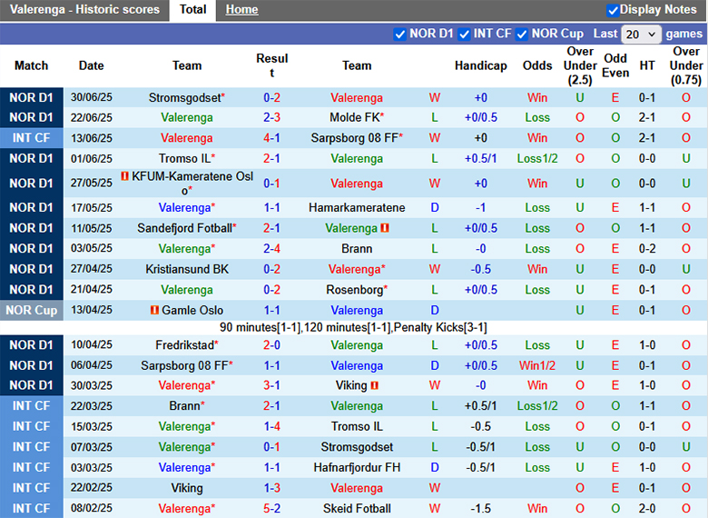The height and width of the screenshot is (518, 708).
Task: Click the 0-2 half-time score on 03/05/25
Action: click(x=647, y=249)
